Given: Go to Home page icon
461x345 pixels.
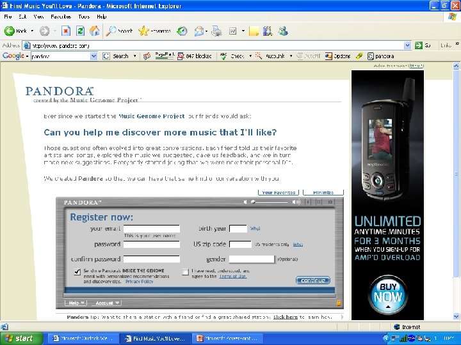Looking at the screenshot, I should click(x=94, y=31).
